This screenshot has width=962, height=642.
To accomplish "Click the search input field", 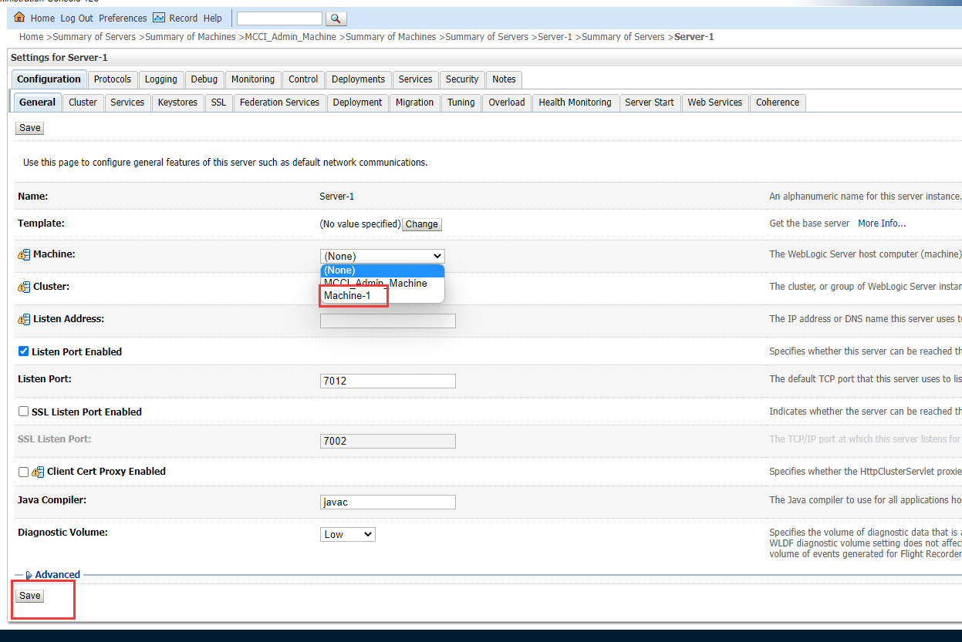I will pos(279,18).
